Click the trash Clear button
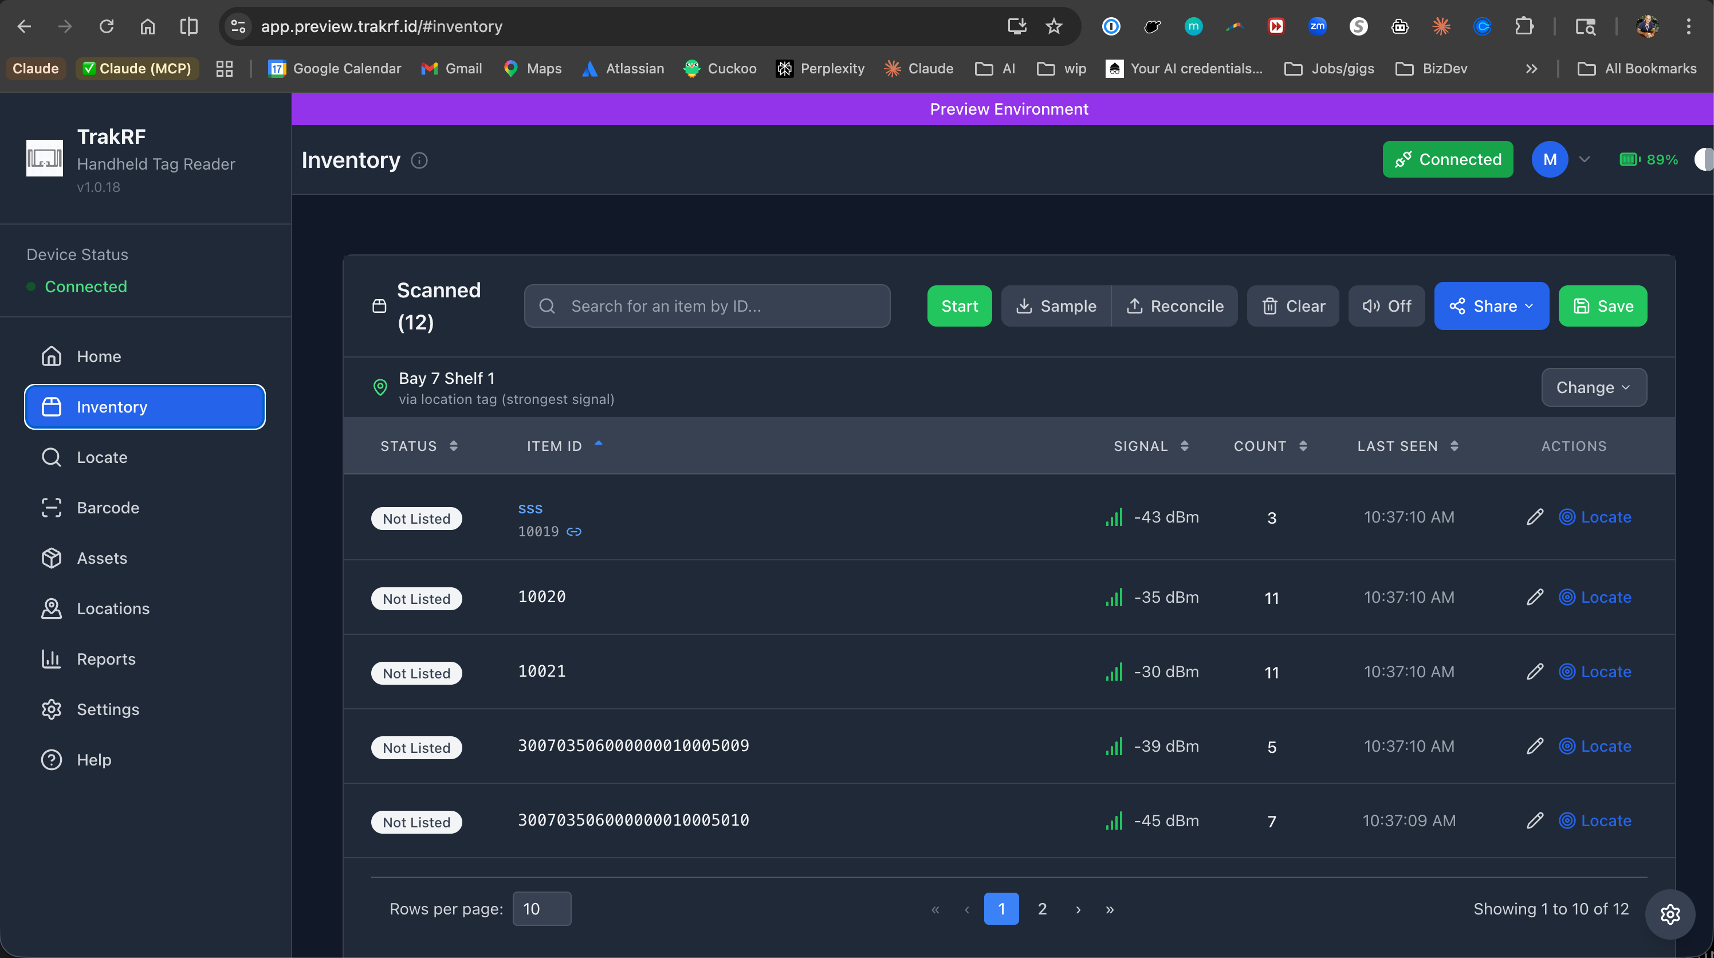Screen dimensions: 1714x958 [x=1293, y=306]
